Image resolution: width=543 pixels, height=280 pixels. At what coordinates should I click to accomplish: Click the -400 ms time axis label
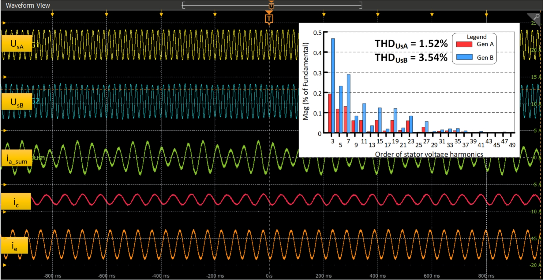coord(161,276)
